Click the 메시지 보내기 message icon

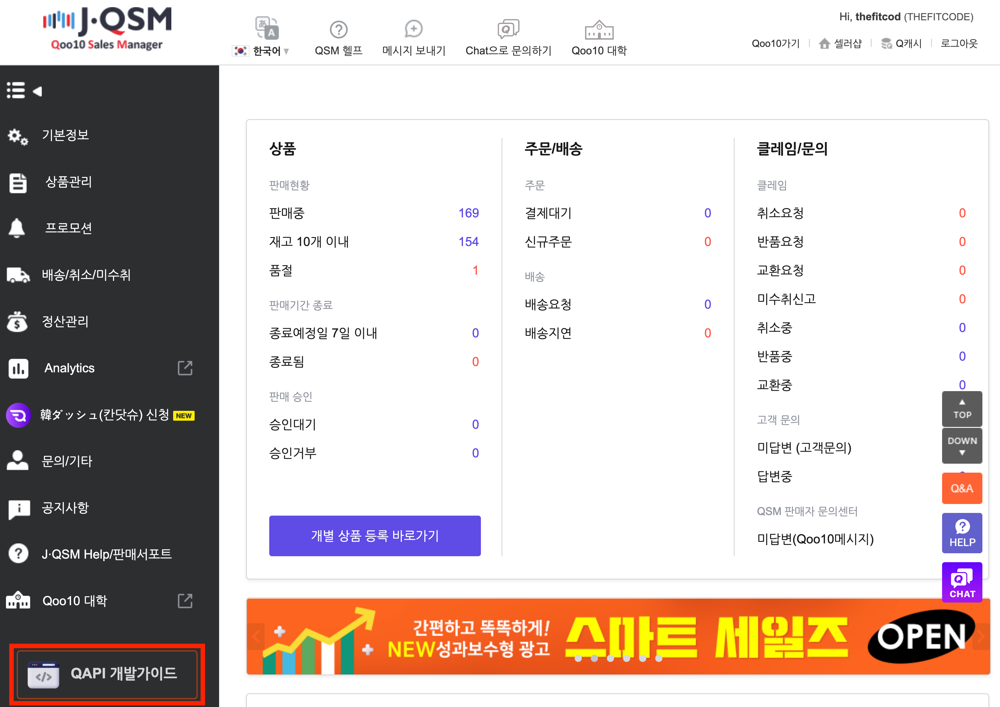pos(413,29)
